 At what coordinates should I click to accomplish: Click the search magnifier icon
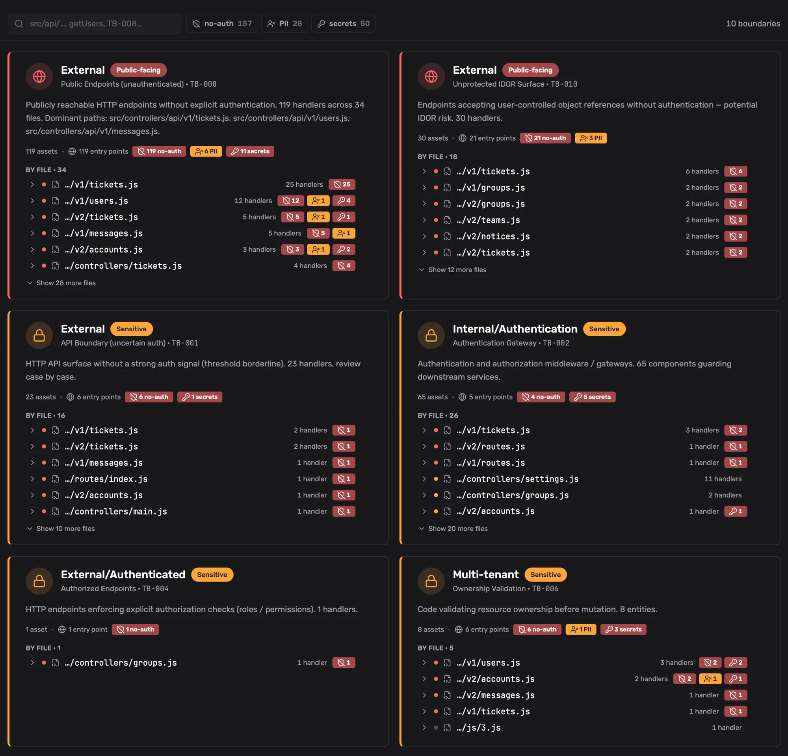point(19,24)
